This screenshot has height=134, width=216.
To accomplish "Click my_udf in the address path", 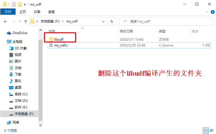I will click(72, 21).
